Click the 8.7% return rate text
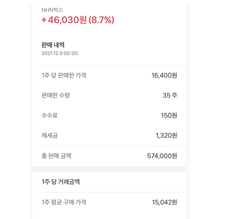This screenshot has height=219, width=226. point(101,20)
